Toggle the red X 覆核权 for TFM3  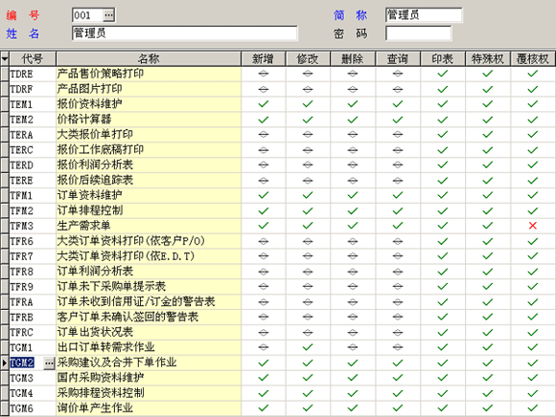point(533,226)
